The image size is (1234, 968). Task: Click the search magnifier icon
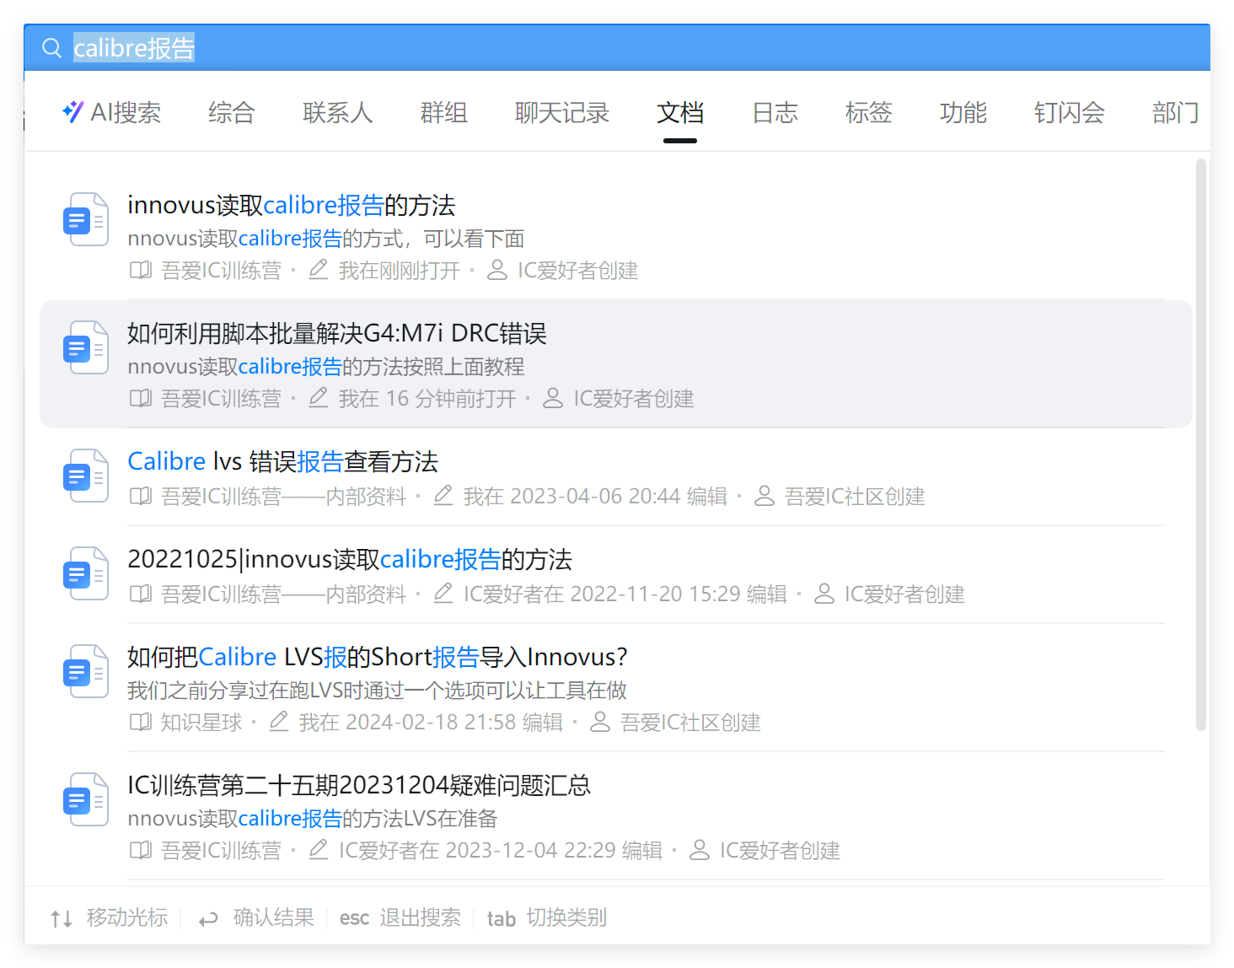click(x=52, y=48)
